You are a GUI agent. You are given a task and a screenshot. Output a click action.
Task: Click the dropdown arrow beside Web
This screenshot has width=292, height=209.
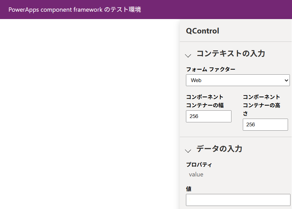click(286, 80)
